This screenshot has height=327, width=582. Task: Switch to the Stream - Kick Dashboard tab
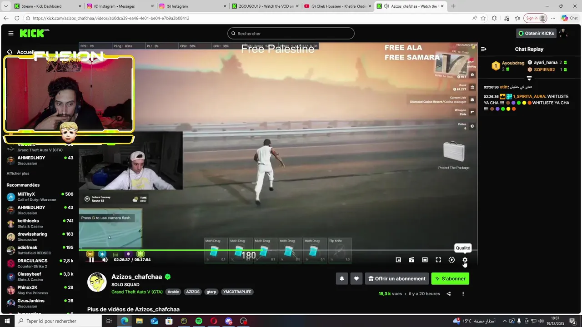click(x=48, y=6)
